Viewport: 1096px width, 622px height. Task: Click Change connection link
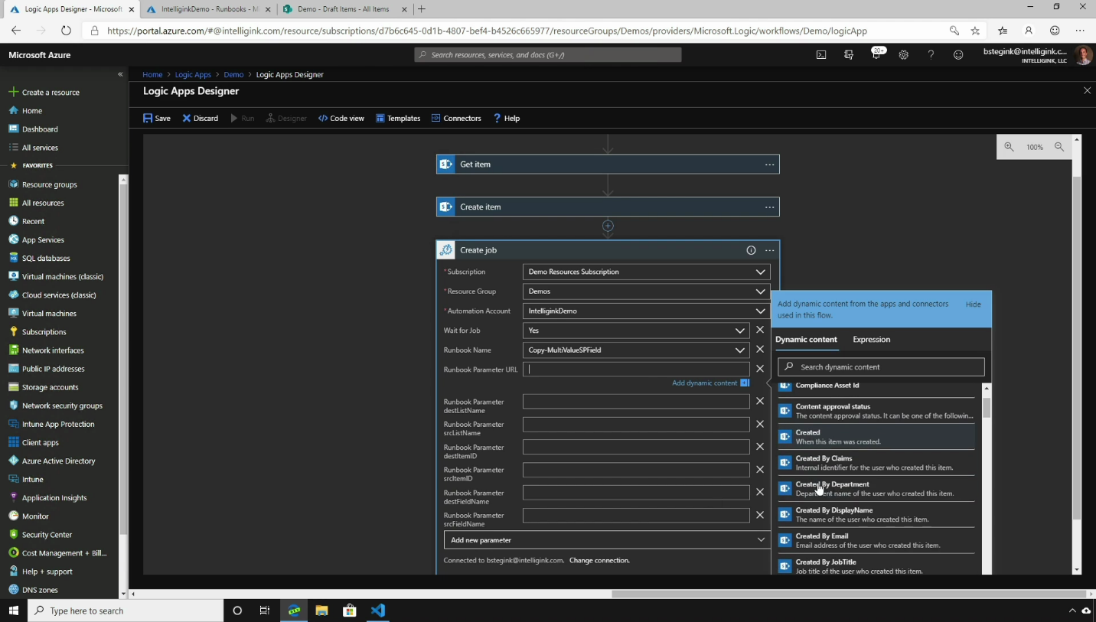[599, 561]
